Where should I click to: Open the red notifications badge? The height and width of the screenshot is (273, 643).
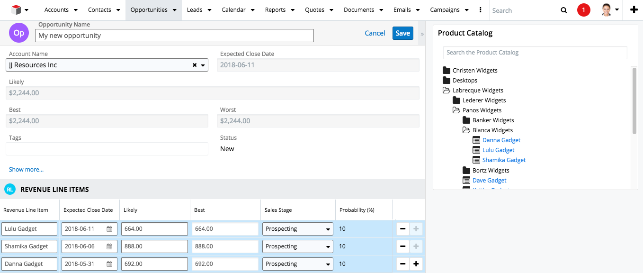point(584,10)
